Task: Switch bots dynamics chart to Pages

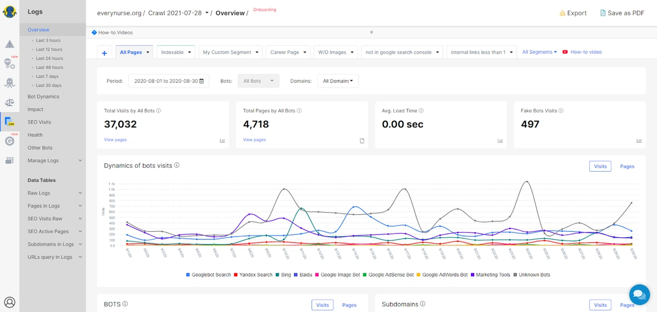Action: (x=627, y=166)
